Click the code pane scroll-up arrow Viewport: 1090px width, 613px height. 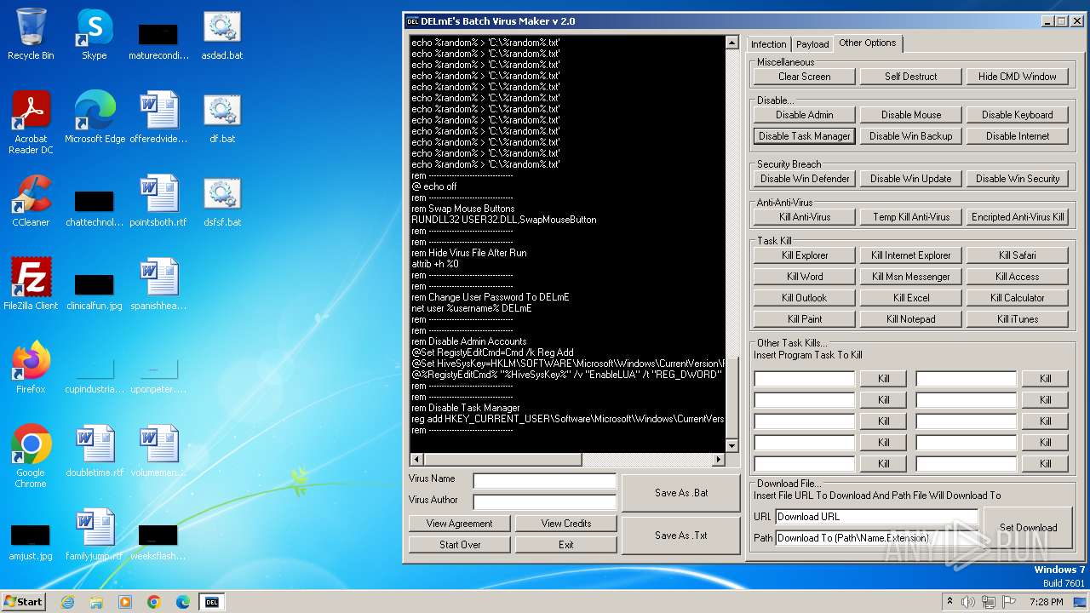tap(731, 43)
